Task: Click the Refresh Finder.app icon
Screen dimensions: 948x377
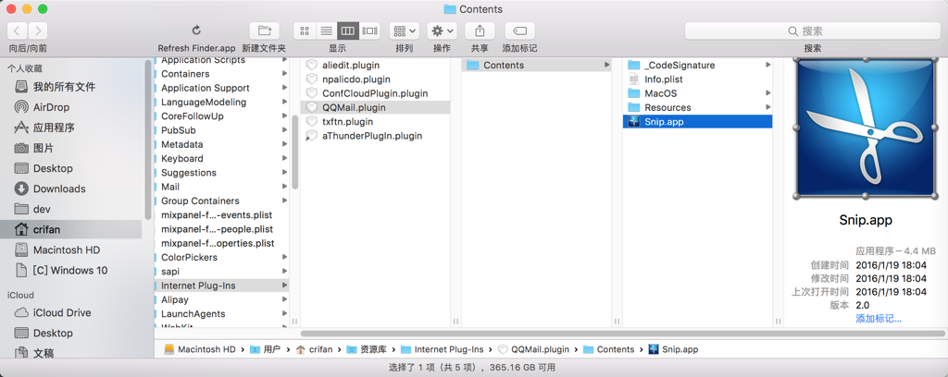Action: [x=196, y=30]
